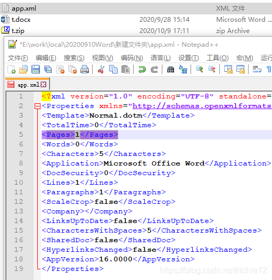Open Find with the binoculars icon
This screenshot has height=280, width=272.
pos(170,69)
